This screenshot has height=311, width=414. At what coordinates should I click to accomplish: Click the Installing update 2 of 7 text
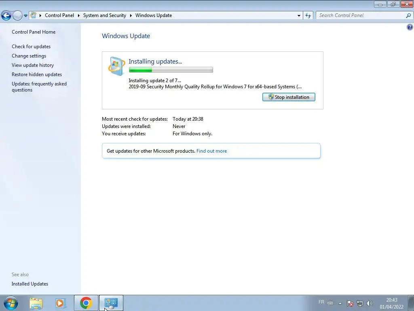click(x=155, y=81)
